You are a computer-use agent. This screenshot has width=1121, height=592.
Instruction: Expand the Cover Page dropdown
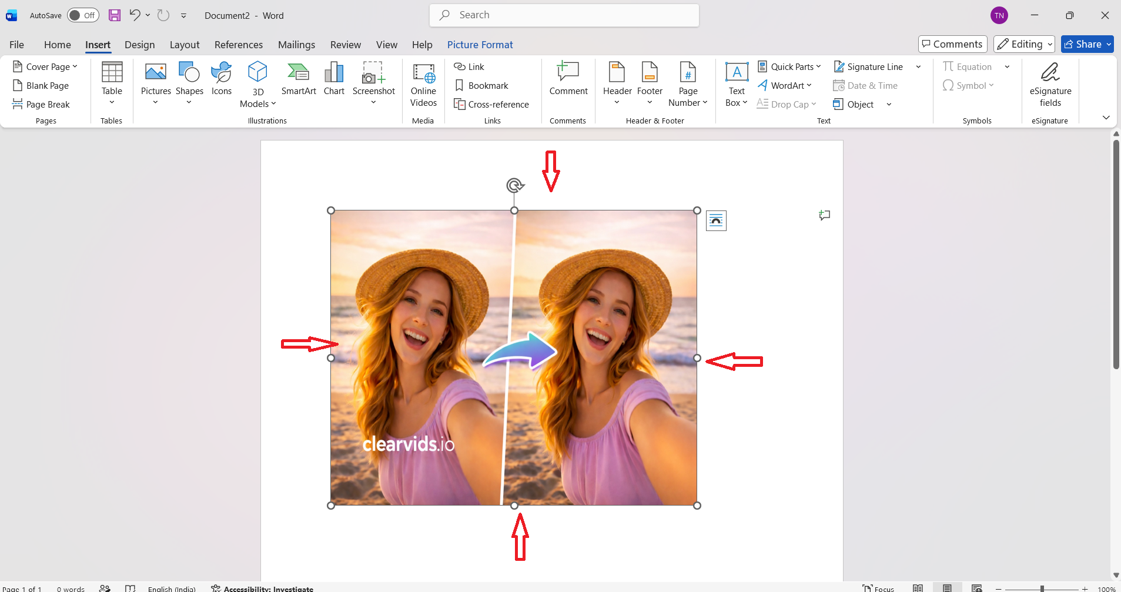pos(75,66)
